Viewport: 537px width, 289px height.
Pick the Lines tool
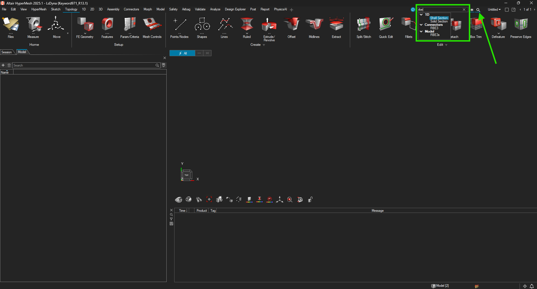click(x=224, y=27)
